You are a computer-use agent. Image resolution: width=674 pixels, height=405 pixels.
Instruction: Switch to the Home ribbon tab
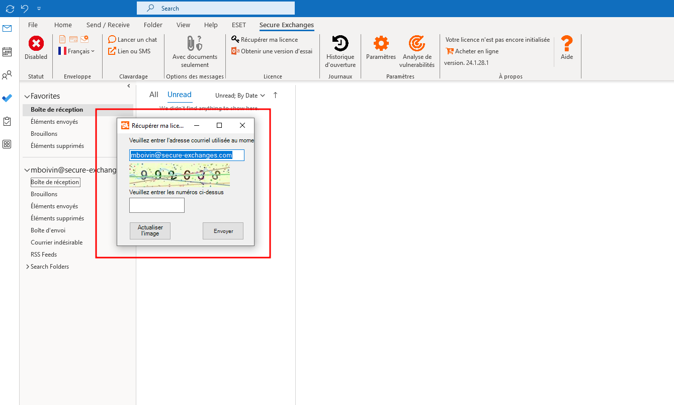point(63,25)
